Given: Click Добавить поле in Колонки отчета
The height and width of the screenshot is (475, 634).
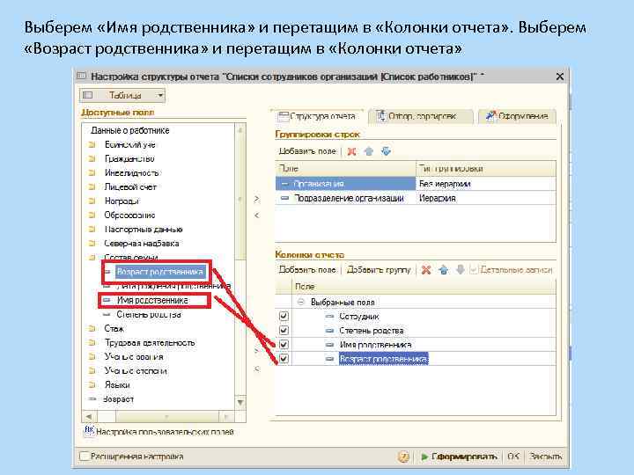Looking at the screenshot, I should coord(307,270).
